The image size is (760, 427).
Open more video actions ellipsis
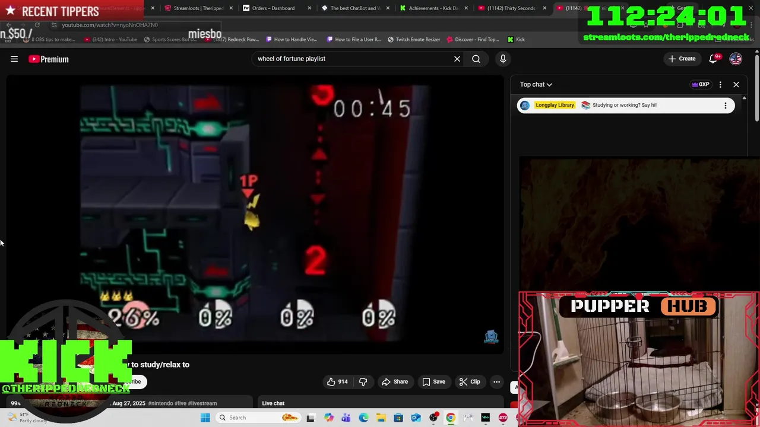point(496,382)
